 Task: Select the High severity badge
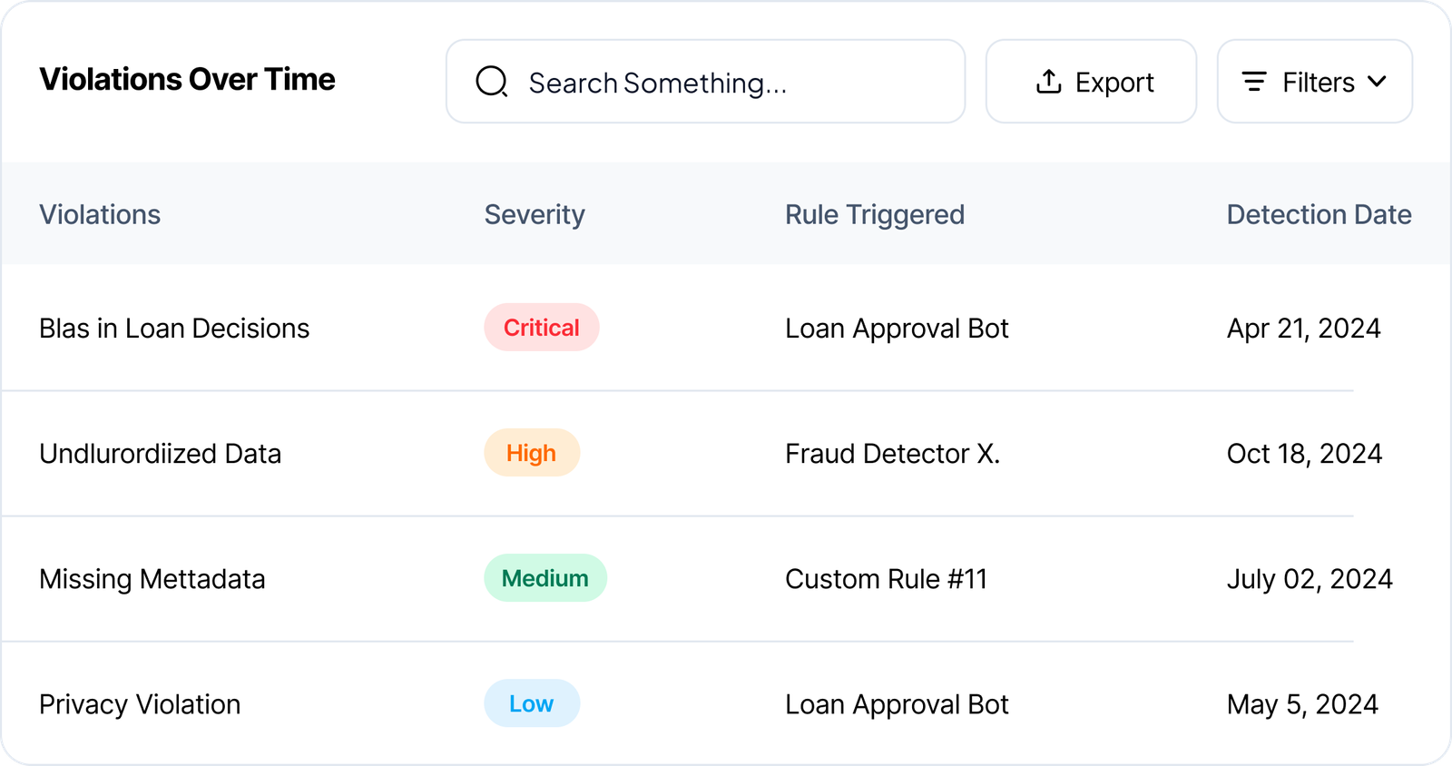coord(531,453)
